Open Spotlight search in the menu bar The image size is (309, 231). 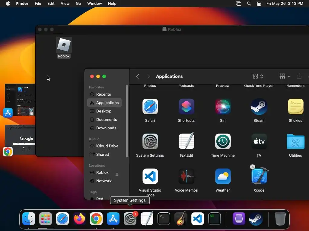click(249, 4)
